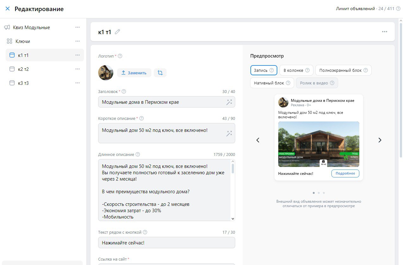Click the help icon beside Логотип label
This screenshot has height=265, width=403.
[120, 56]
